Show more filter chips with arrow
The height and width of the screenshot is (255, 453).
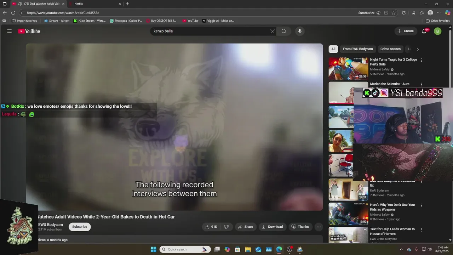tap(418, 49)
